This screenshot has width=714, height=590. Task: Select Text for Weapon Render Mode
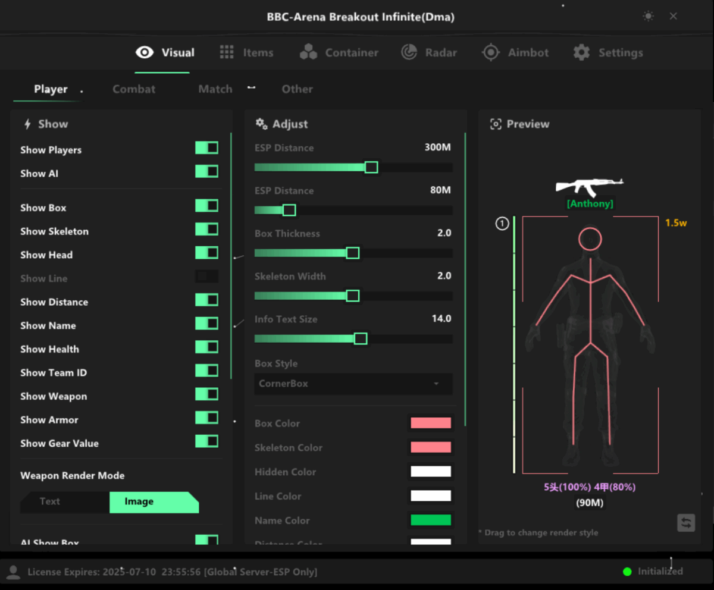(x=50, y=501)
